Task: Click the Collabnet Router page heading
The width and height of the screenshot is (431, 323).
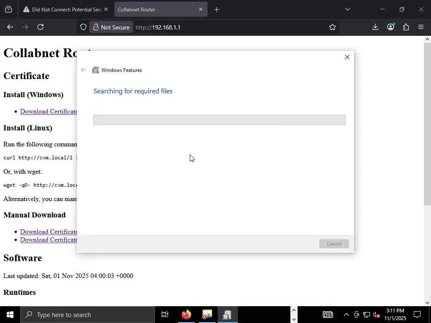Action: point(40,53)
